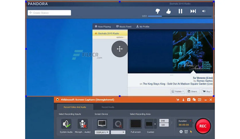Screen dimensions: 240x139
Task: Open the empty webcam device dropdown
Action: click(118, 132)
